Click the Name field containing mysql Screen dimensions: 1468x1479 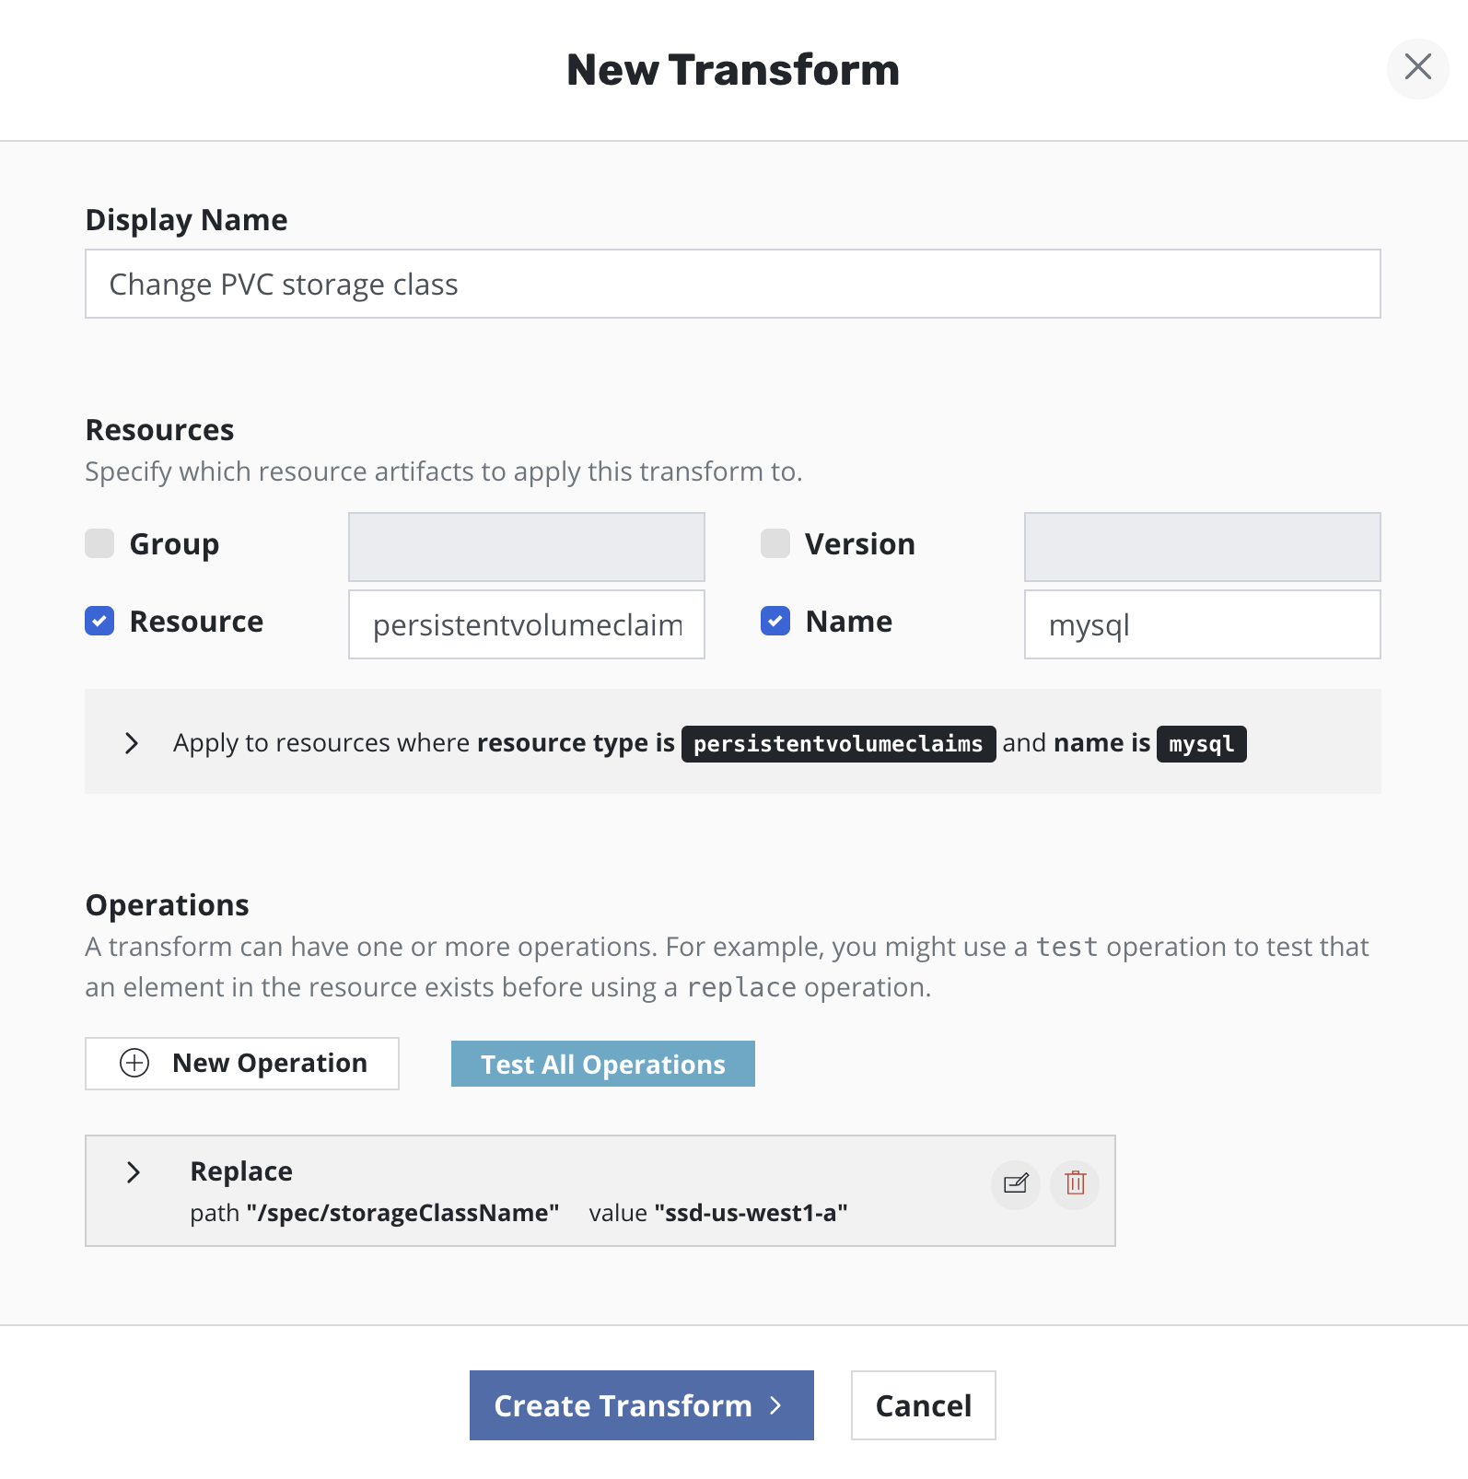[1202, 625]
